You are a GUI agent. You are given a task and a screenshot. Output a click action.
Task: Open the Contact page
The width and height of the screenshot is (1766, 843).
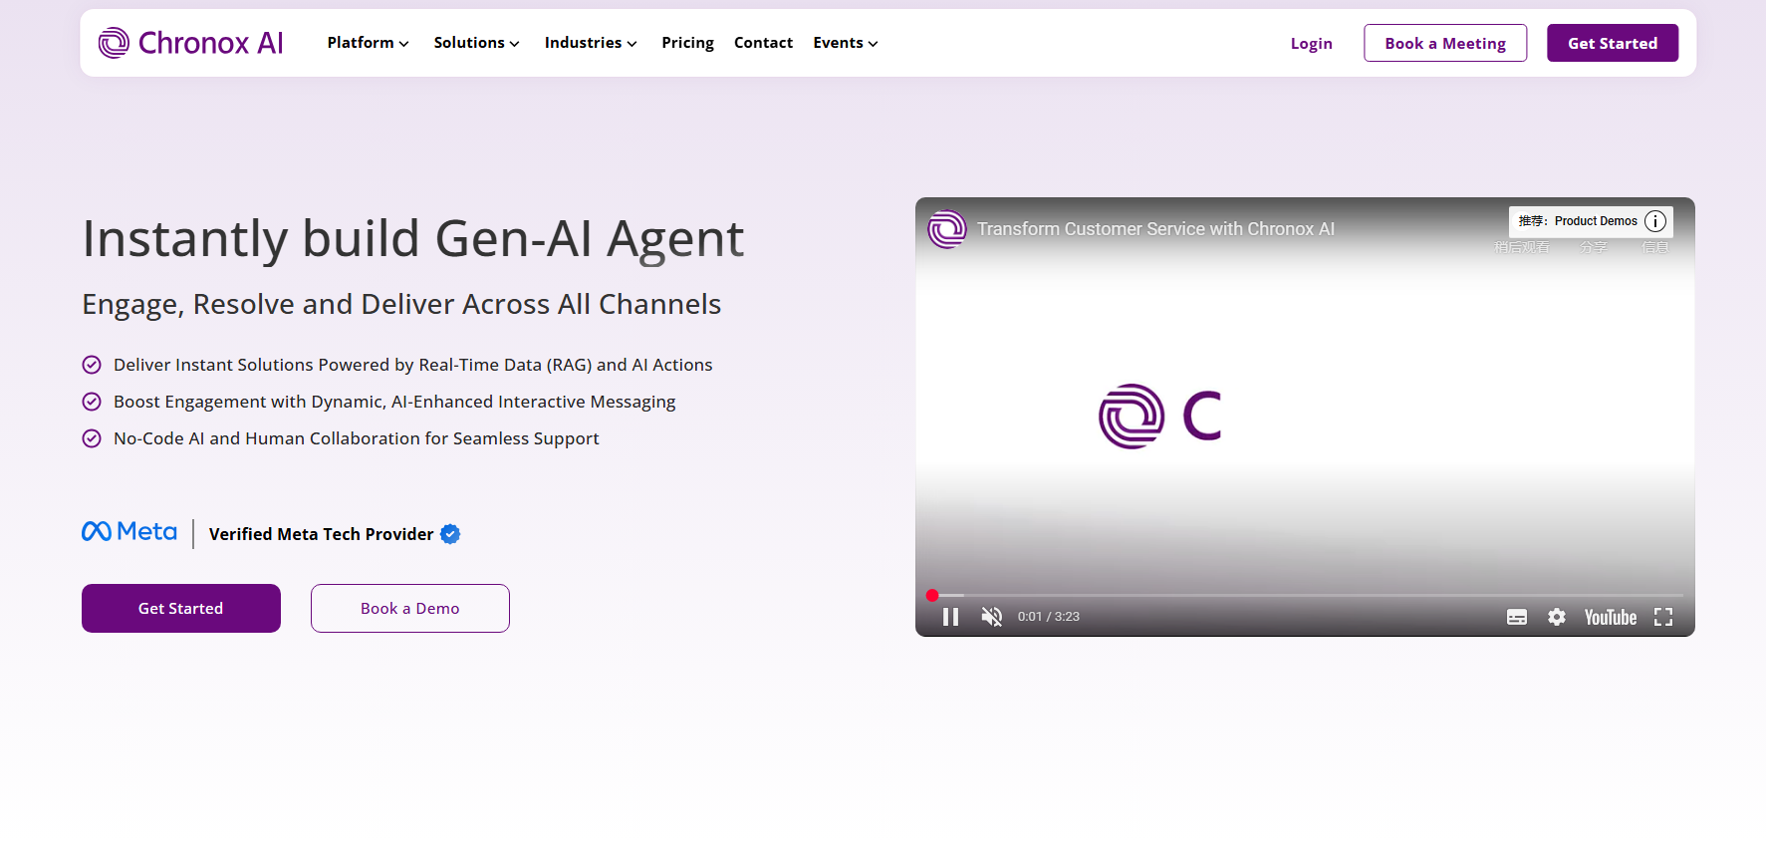click(763, 43)
